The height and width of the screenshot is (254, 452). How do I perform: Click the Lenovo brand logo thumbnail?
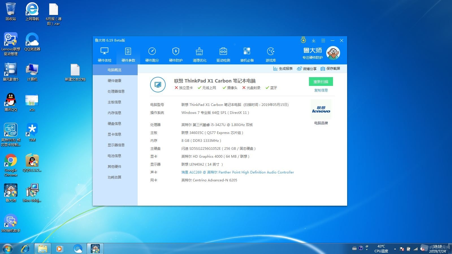coord(321,110)
